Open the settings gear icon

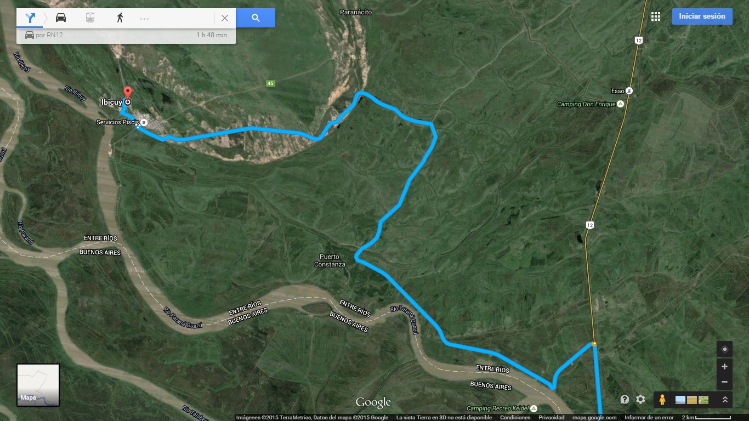pos(640,400)
